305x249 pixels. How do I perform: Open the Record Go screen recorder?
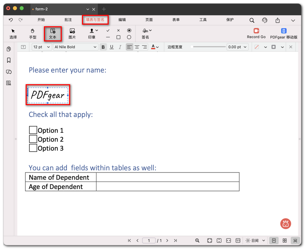pyautogui.click(x=256, y=33)
